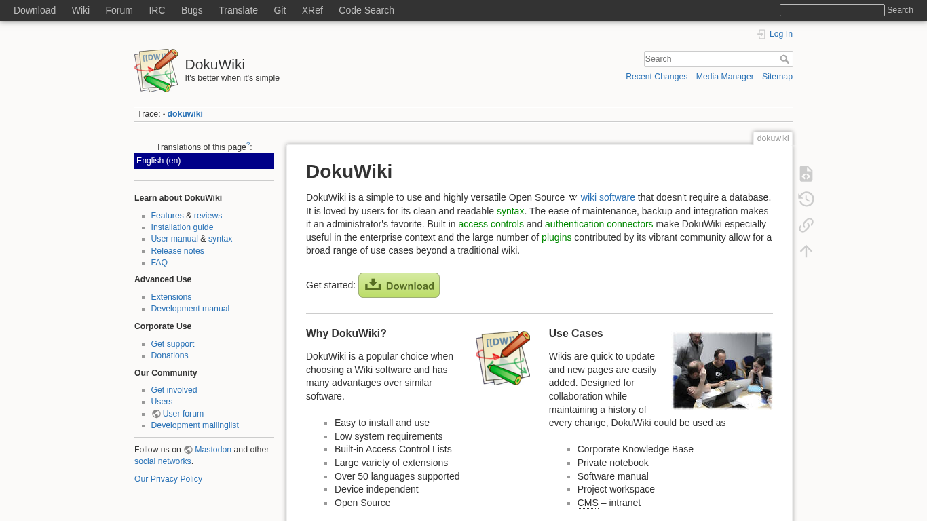This screenshot has height=521, width=927.
Task: Open the access controls link
Action: (491, 224)
